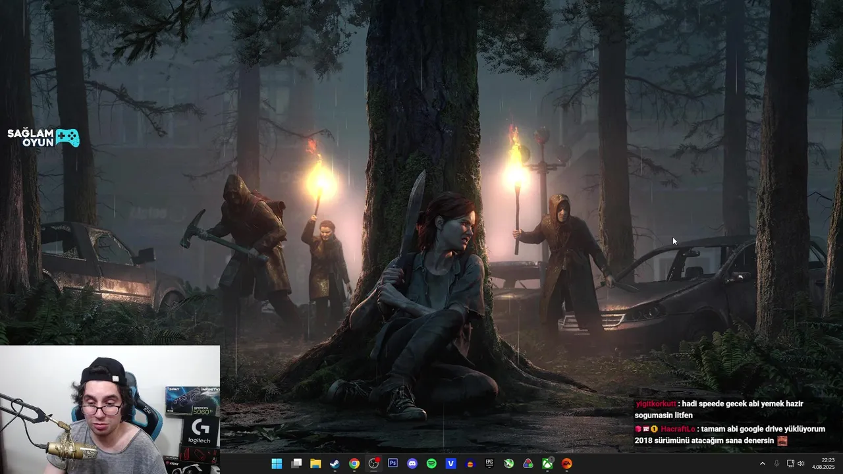Image resolution: width=843 pixels, height=474 pixels.
Task: Open the Xbox app with notification badge
Action: point(547,463)
